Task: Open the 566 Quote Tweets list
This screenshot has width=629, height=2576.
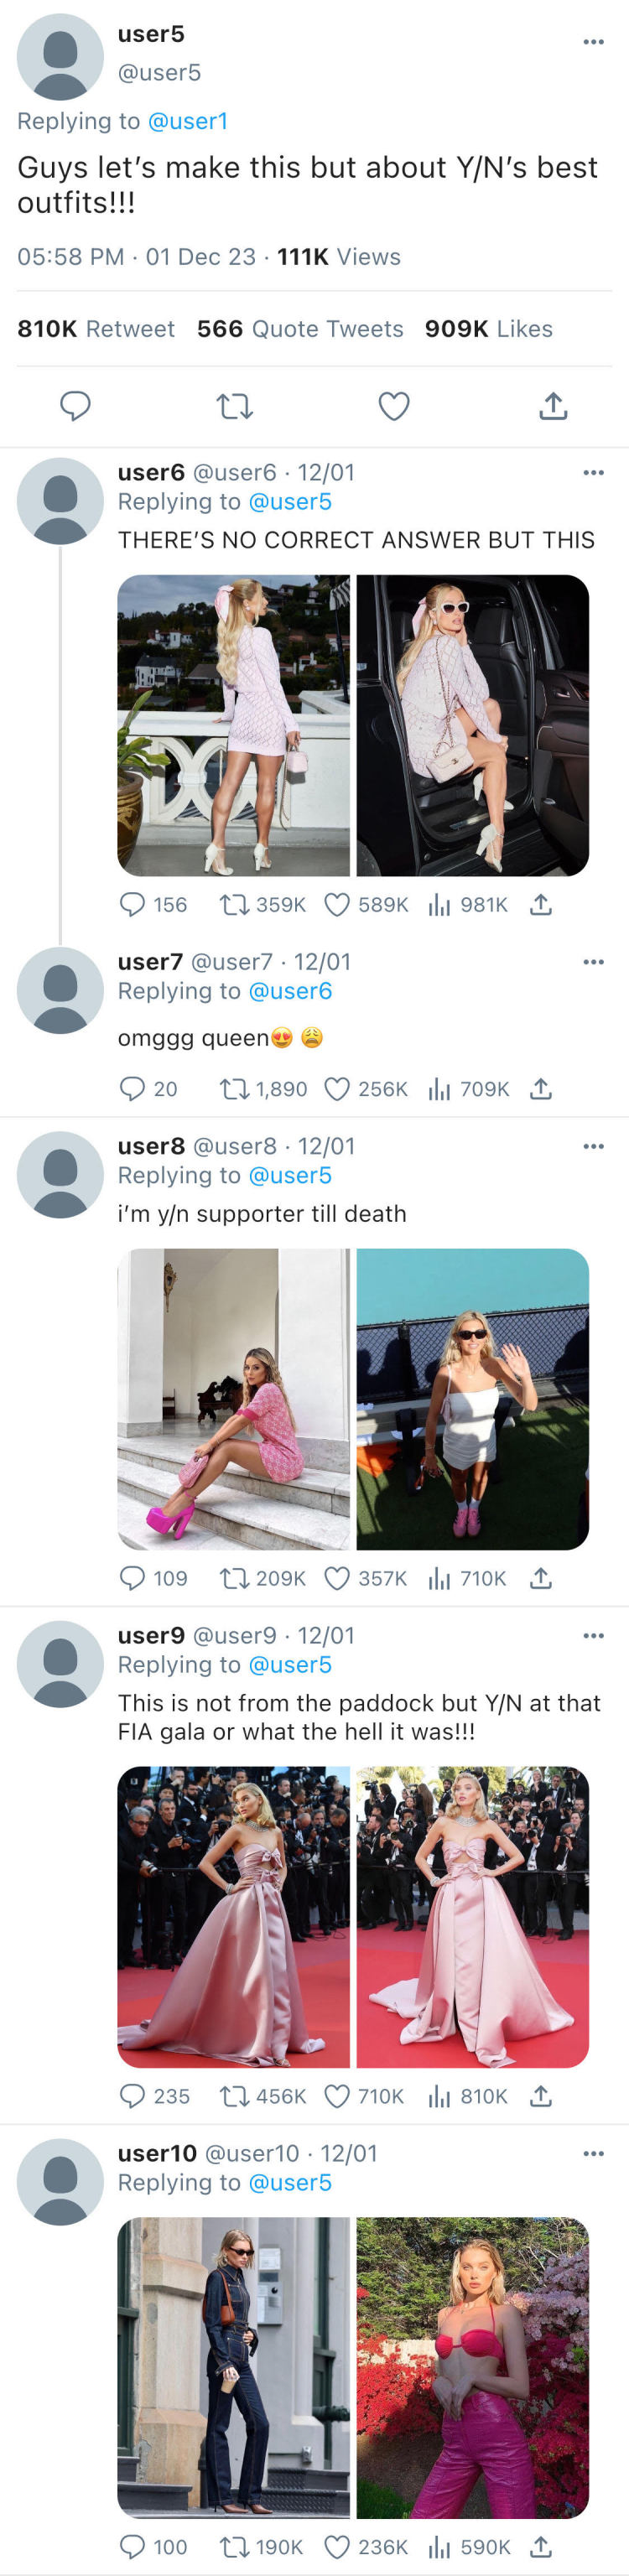Action: (300, 329)
